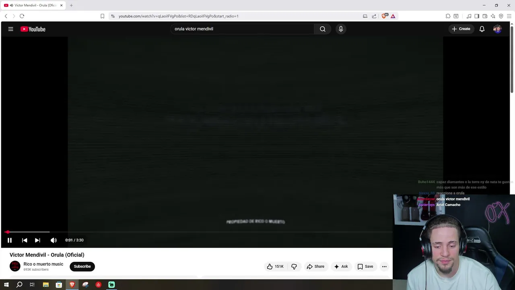Skip to the next video
Image resolution: width=515 pixels, height=290 pixels.
37,240
